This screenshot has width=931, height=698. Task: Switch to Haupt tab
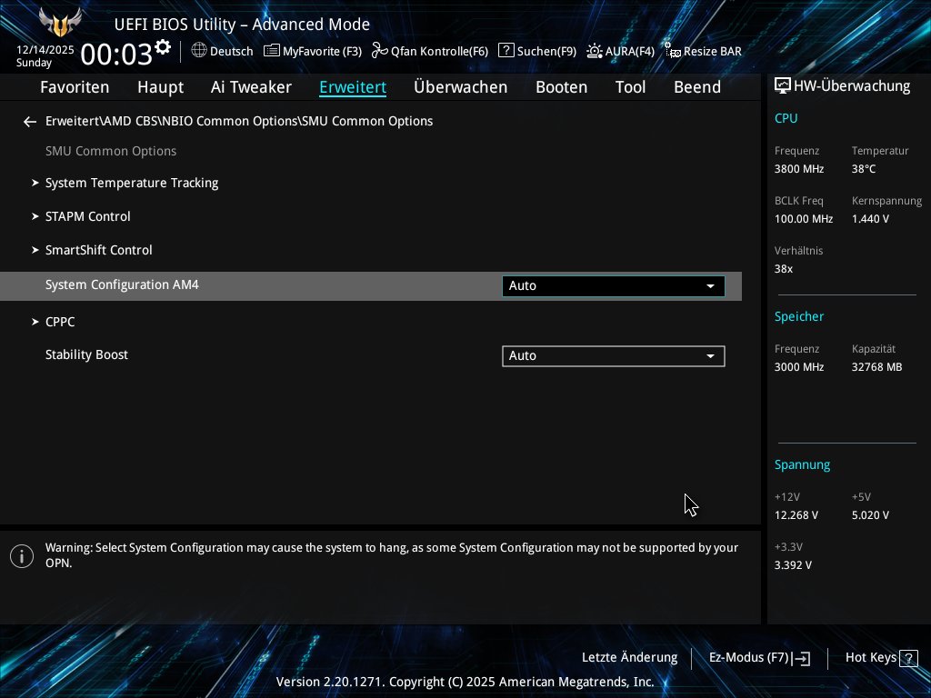click(160, 87)
